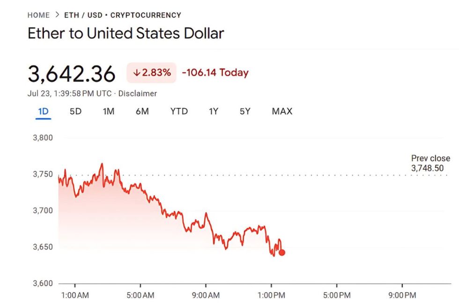
Task: Open the 5Y price history view
Action: click(x=244, y=111)
